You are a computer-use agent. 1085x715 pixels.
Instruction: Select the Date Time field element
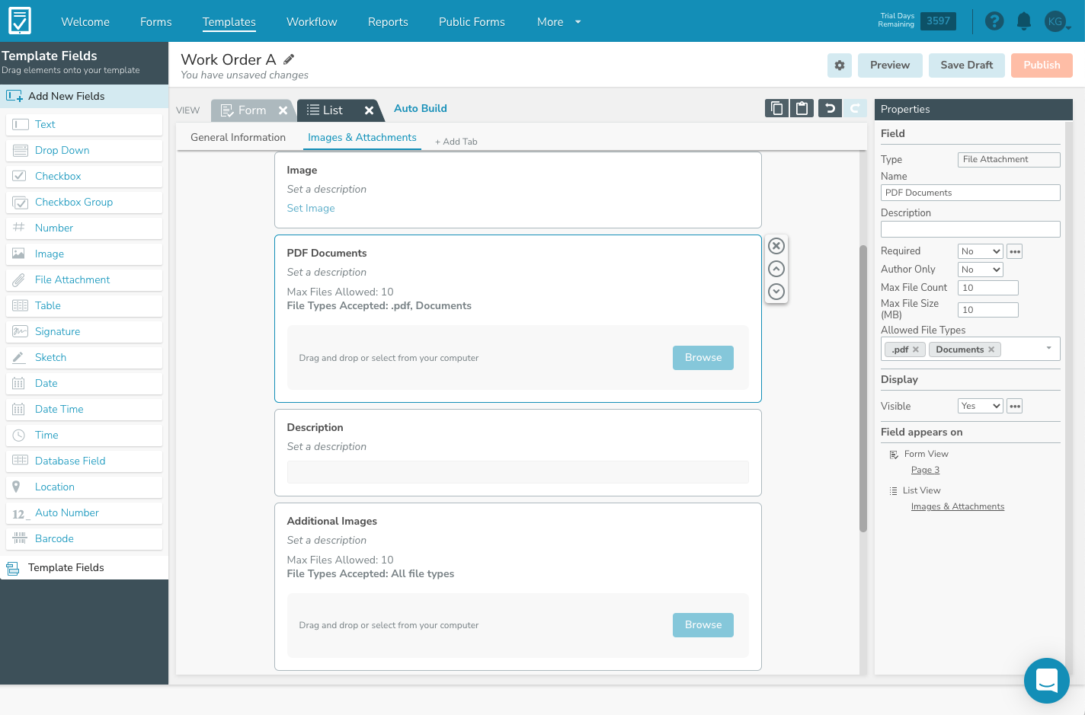tap(84, 409)
